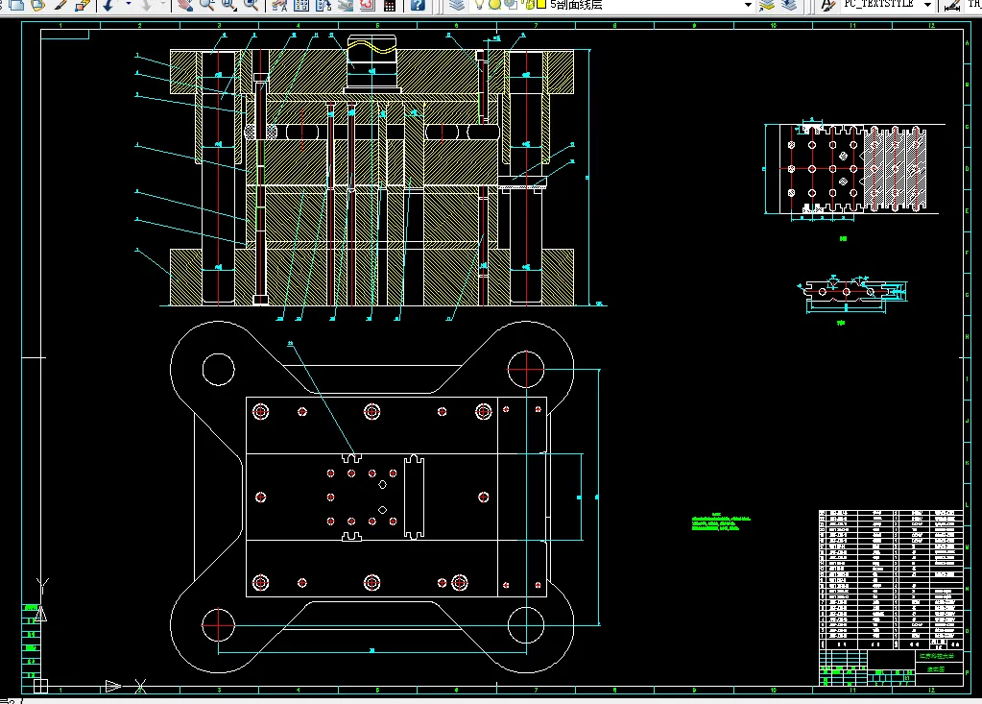Select the Pan hand tool
This screenshot has width=982, height=704.
(x=184, y=5)
